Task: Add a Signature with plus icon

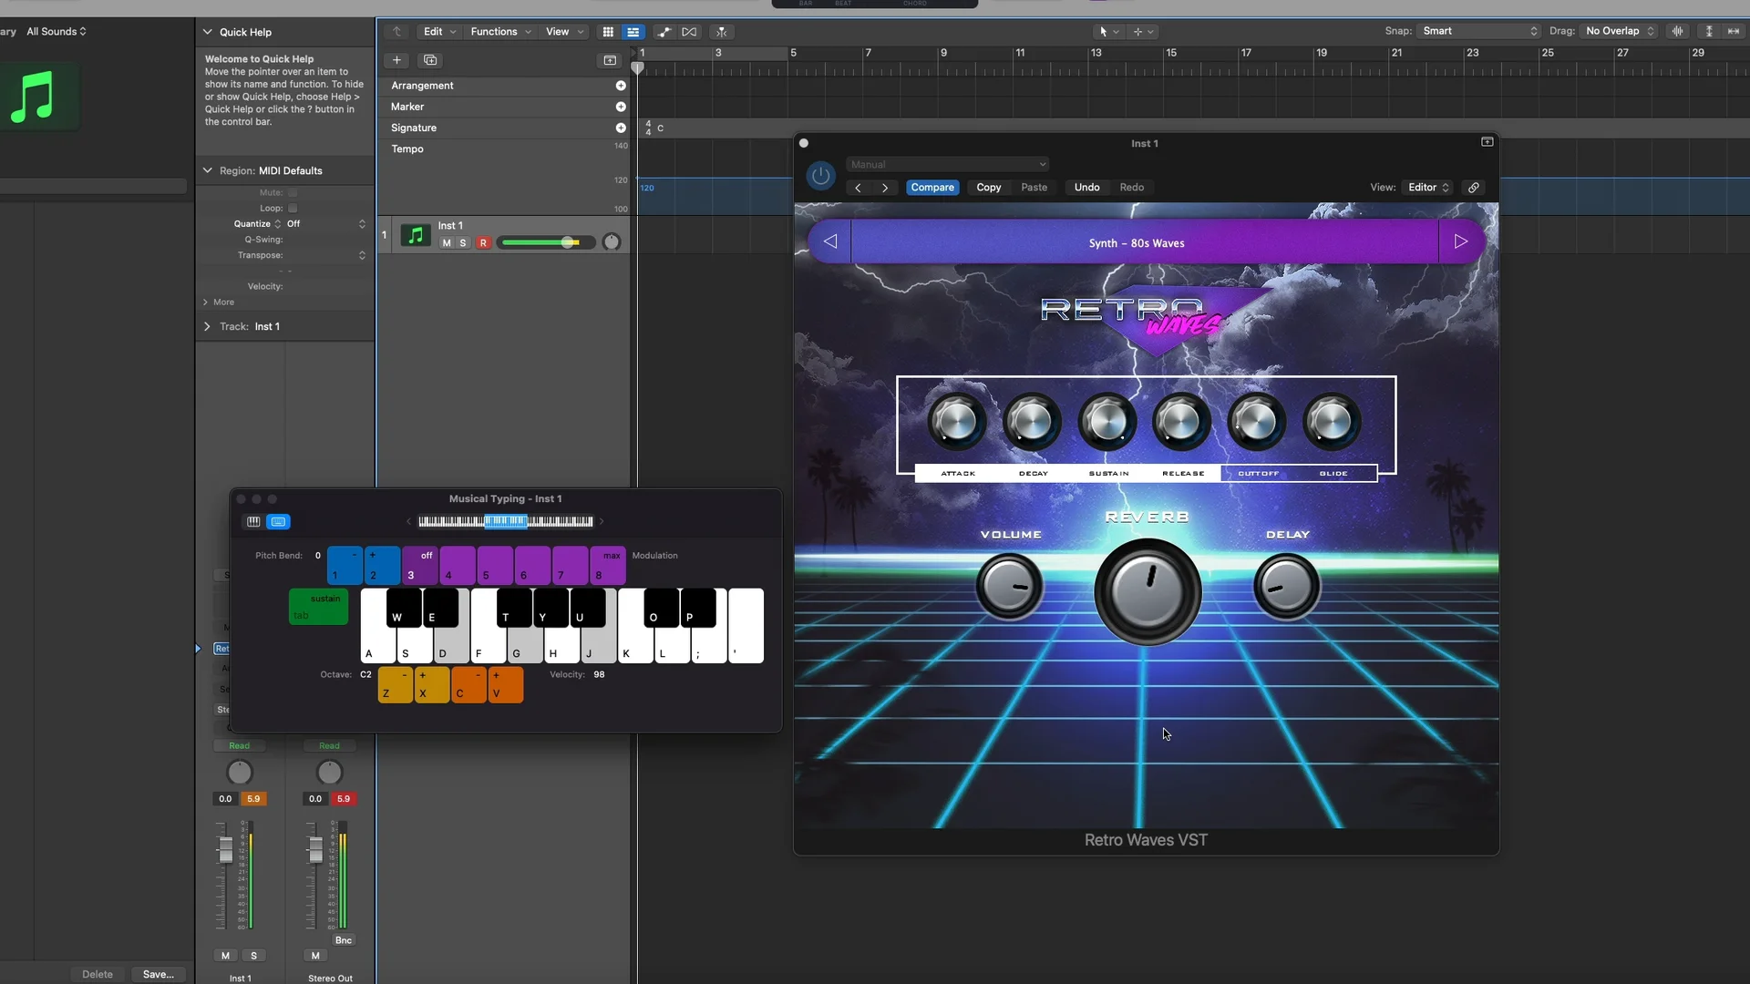Action: pos(621,128)
